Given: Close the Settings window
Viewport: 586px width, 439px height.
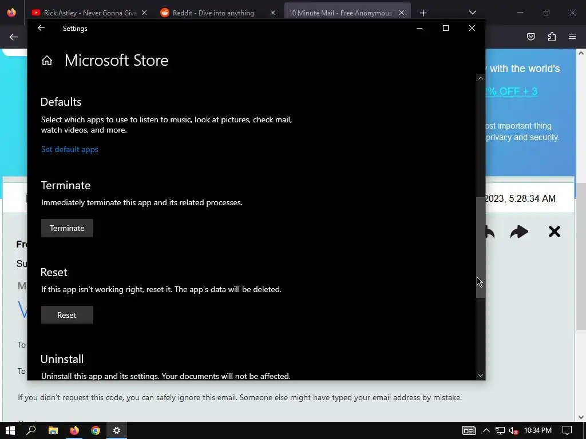Looking at the screenshot, I should coord(472,28).
